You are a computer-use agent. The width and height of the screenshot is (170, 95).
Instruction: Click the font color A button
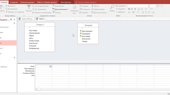click(x=129, y=12)
